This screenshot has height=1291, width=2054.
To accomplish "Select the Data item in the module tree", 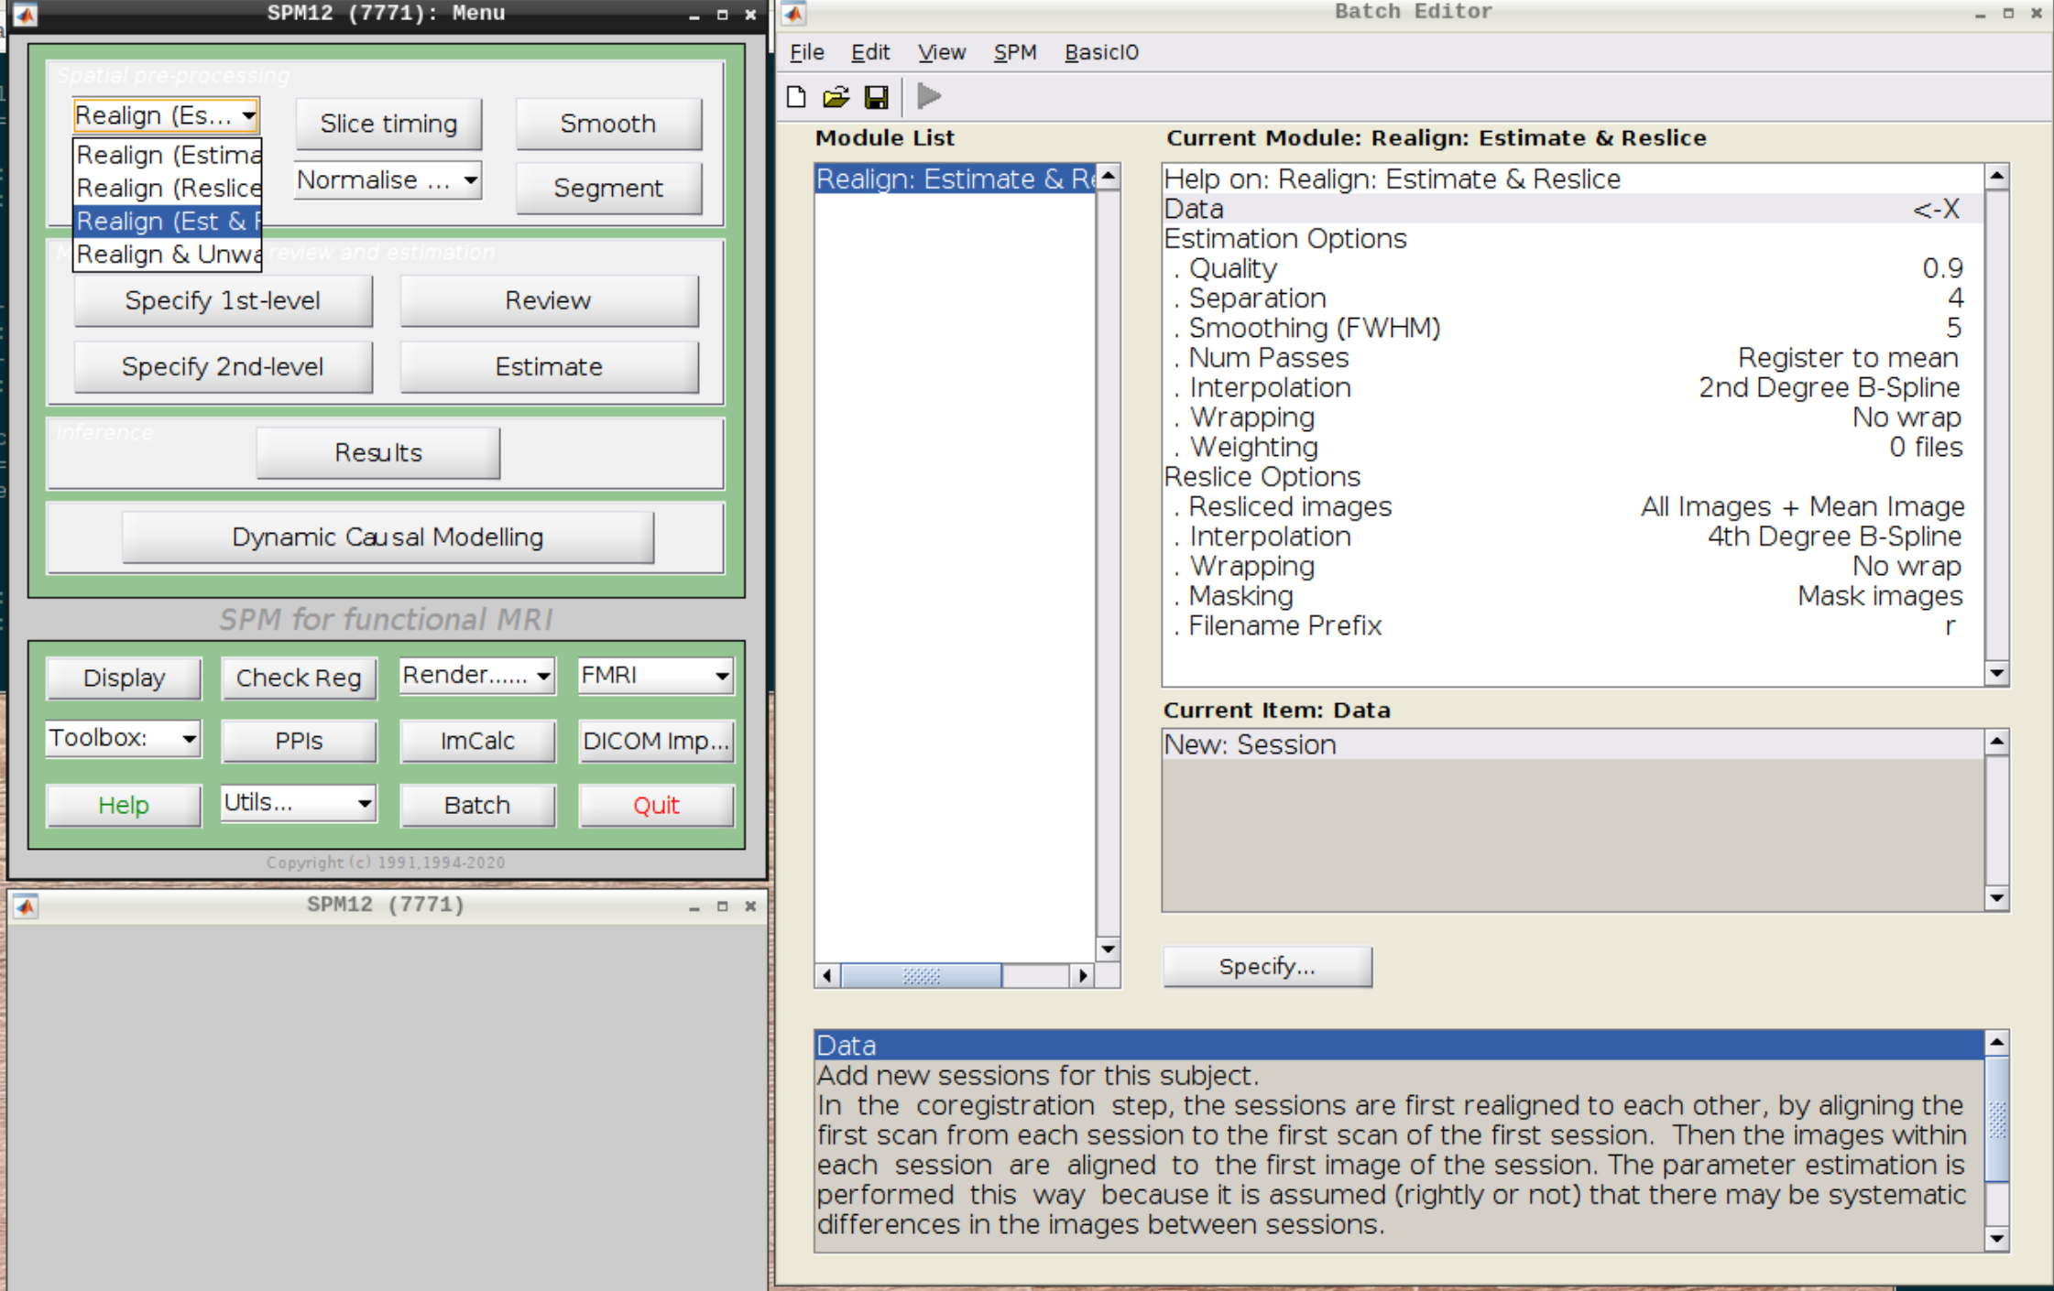I will click(x=1572, y=209).
